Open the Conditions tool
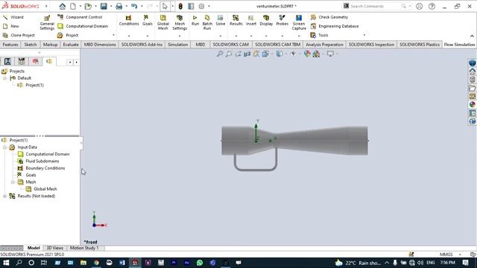The width and height of the screenshot is (477, 268). click(x=129, y=21)
